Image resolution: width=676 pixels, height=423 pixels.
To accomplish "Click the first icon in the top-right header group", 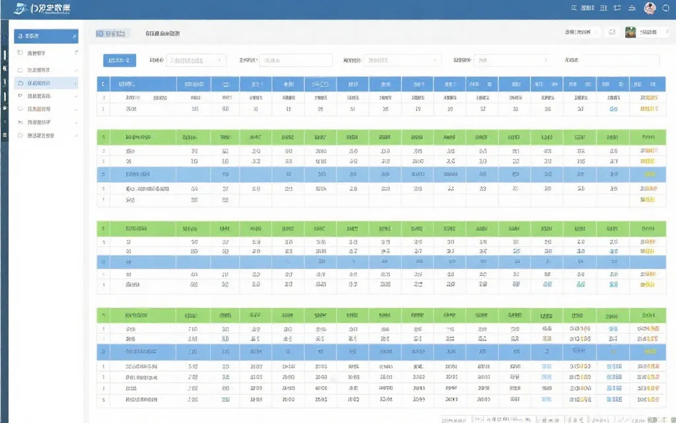I will [x=572, y=9].
